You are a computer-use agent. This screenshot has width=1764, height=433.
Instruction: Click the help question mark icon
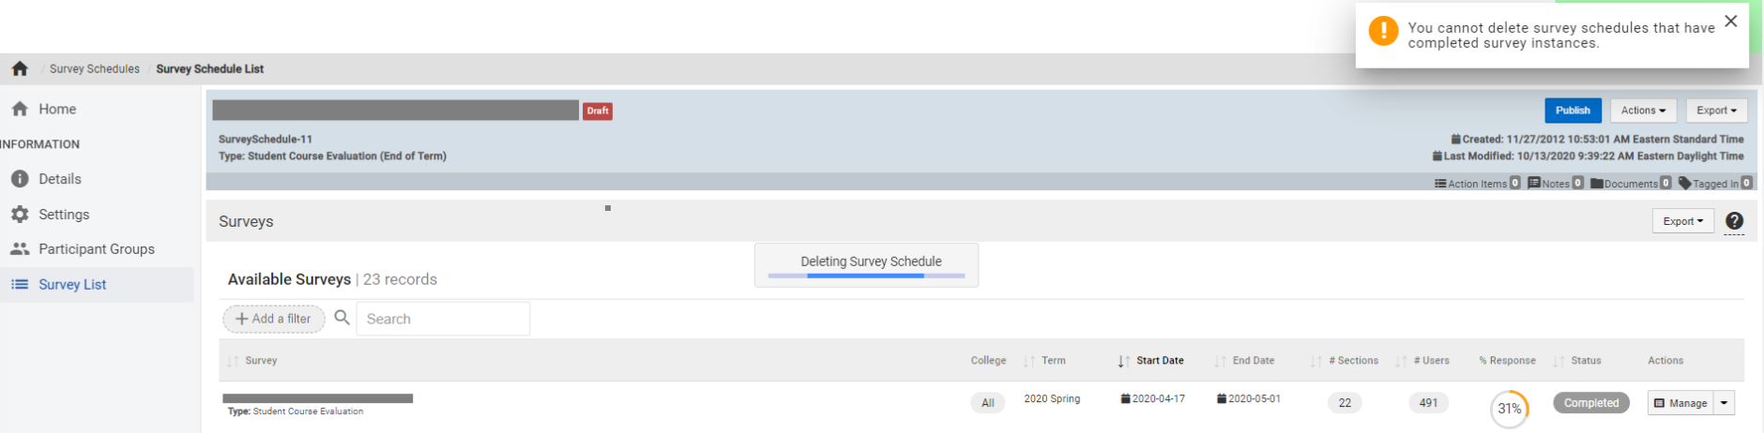click(1734, 221)
